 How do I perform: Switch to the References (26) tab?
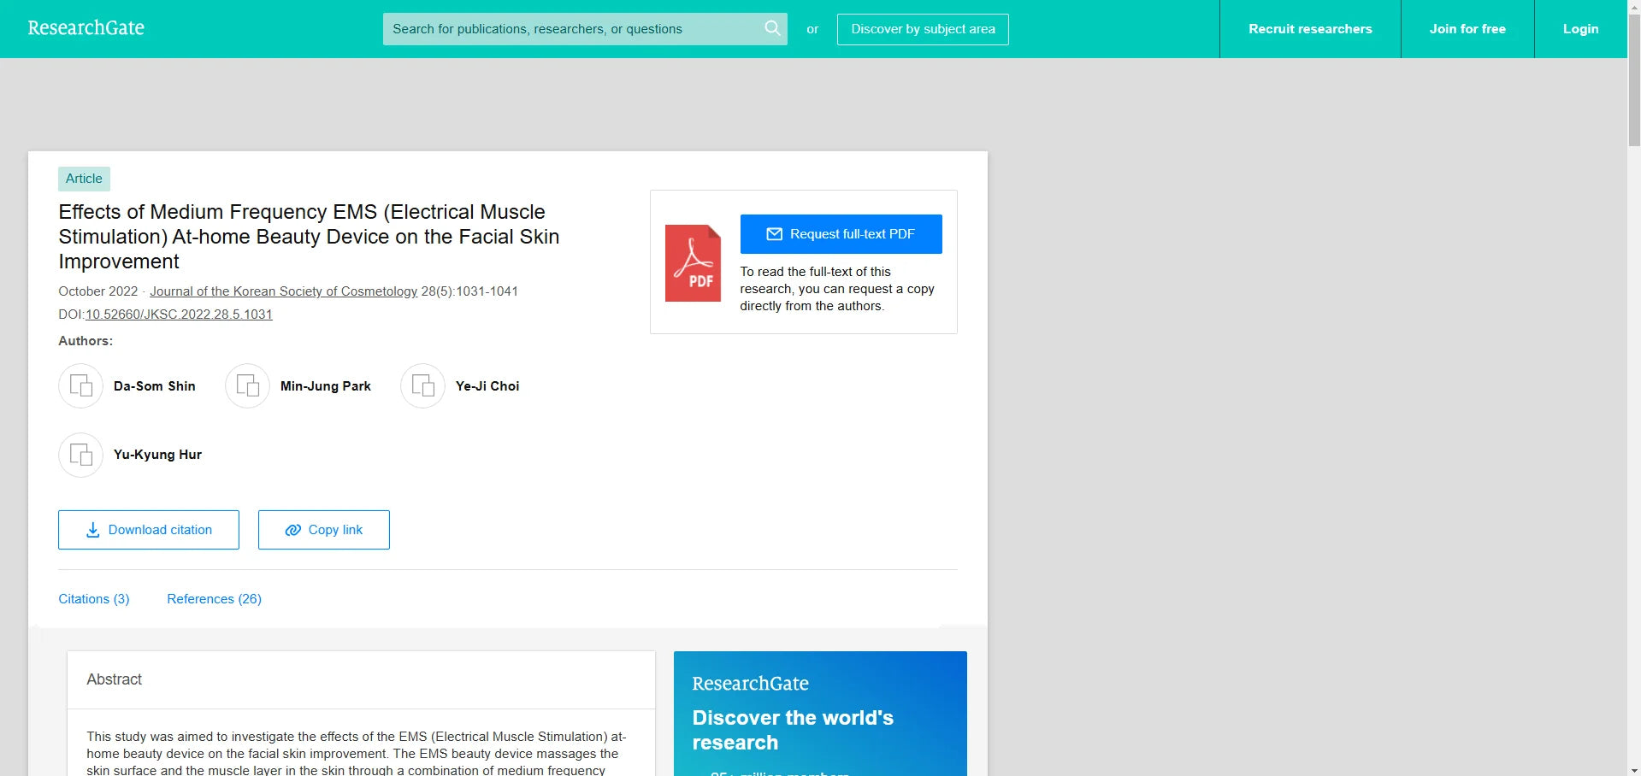click(214, 599)
